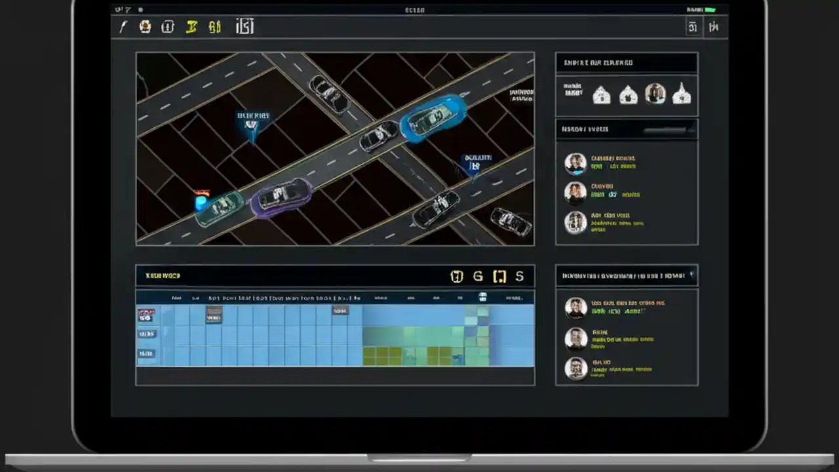
Task: Click the badge icon next to the pen tool
Action: click(x=145, y=26)
